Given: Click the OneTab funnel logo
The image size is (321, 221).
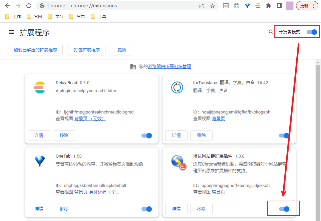Looking at the screenshot, I should point(39,161).
